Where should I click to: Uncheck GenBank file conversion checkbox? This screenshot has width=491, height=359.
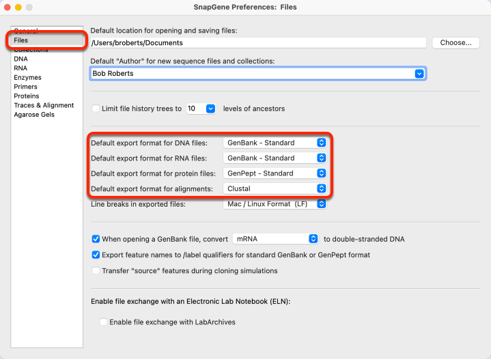96,239
